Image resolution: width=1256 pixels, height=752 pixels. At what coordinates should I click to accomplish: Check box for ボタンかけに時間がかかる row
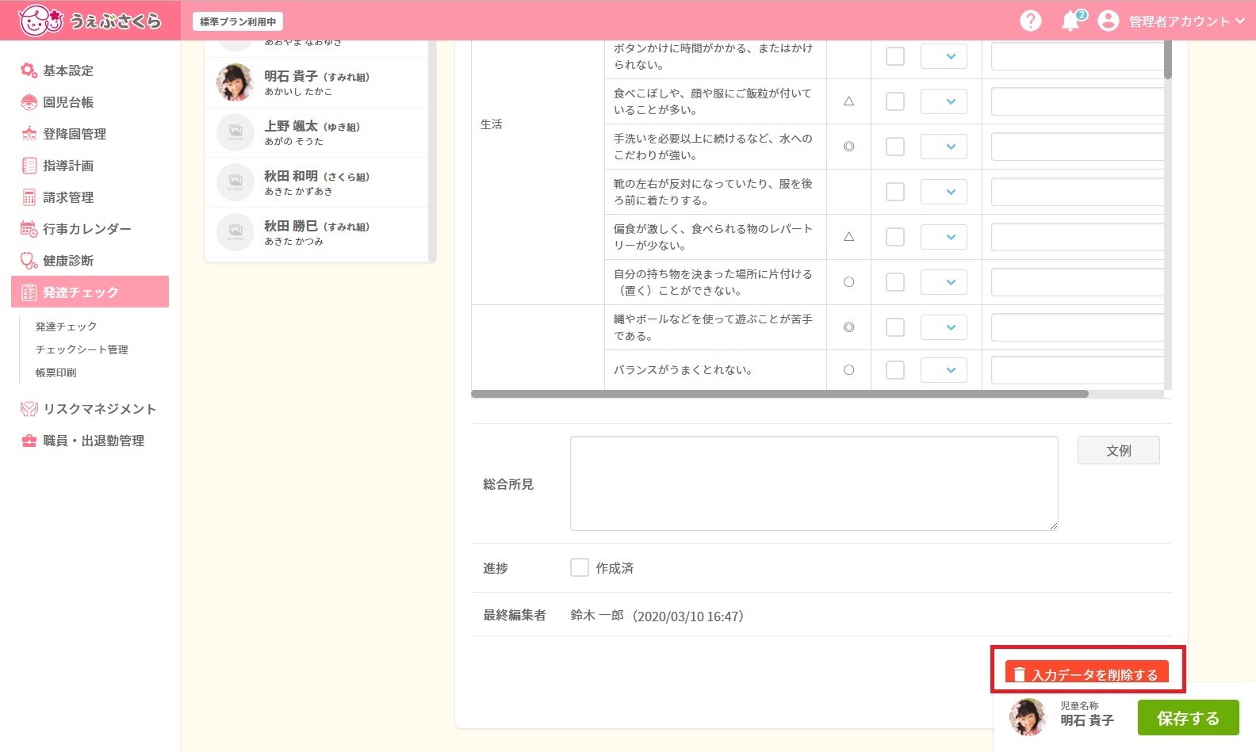pyautogui.click(x=894, y=56)
